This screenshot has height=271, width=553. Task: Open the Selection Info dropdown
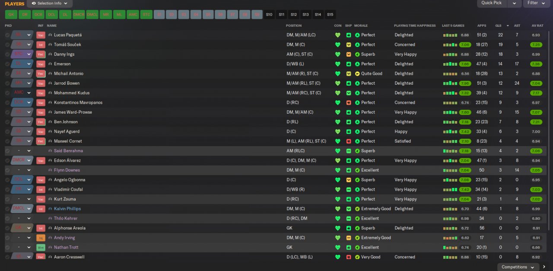point(50,3)
